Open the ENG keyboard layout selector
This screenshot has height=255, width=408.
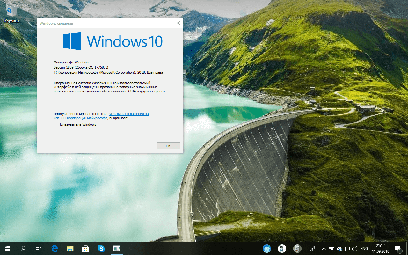pos(364,248)
